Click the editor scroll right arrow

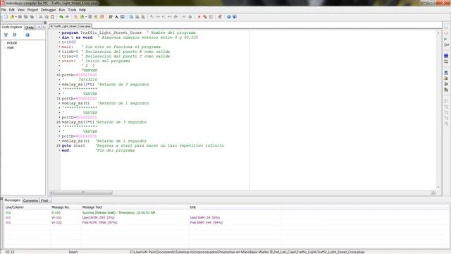433,193
